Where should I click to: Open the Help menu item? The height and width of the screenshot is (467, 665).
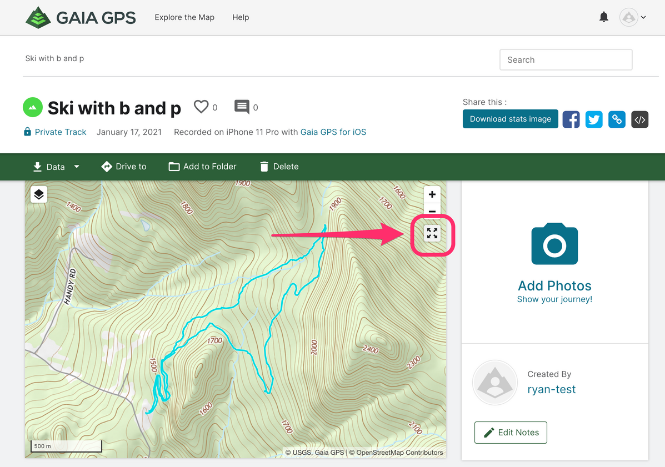241,17
